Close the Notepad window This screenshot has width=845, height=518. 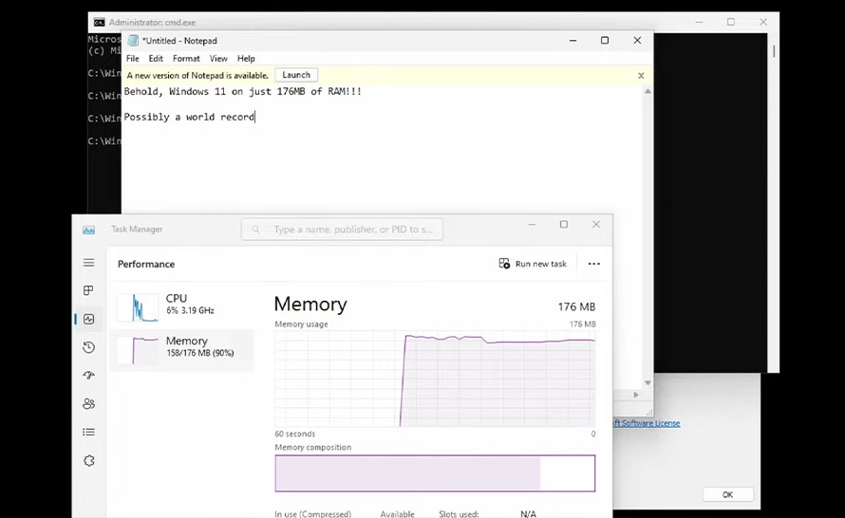point(637,41)
